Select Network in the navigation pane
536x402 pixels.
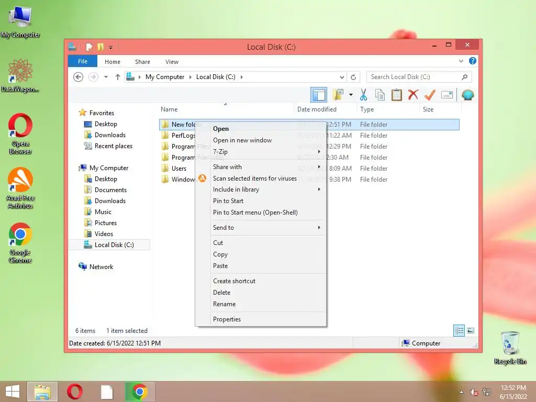101,266
